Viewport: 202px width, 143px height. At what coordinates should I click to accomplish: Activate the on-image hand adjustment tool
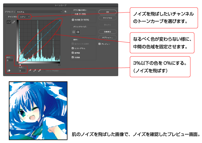coord(9,70)
